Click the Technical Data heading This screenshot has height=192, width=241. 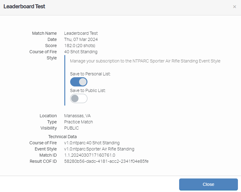[x=62, y=137]
